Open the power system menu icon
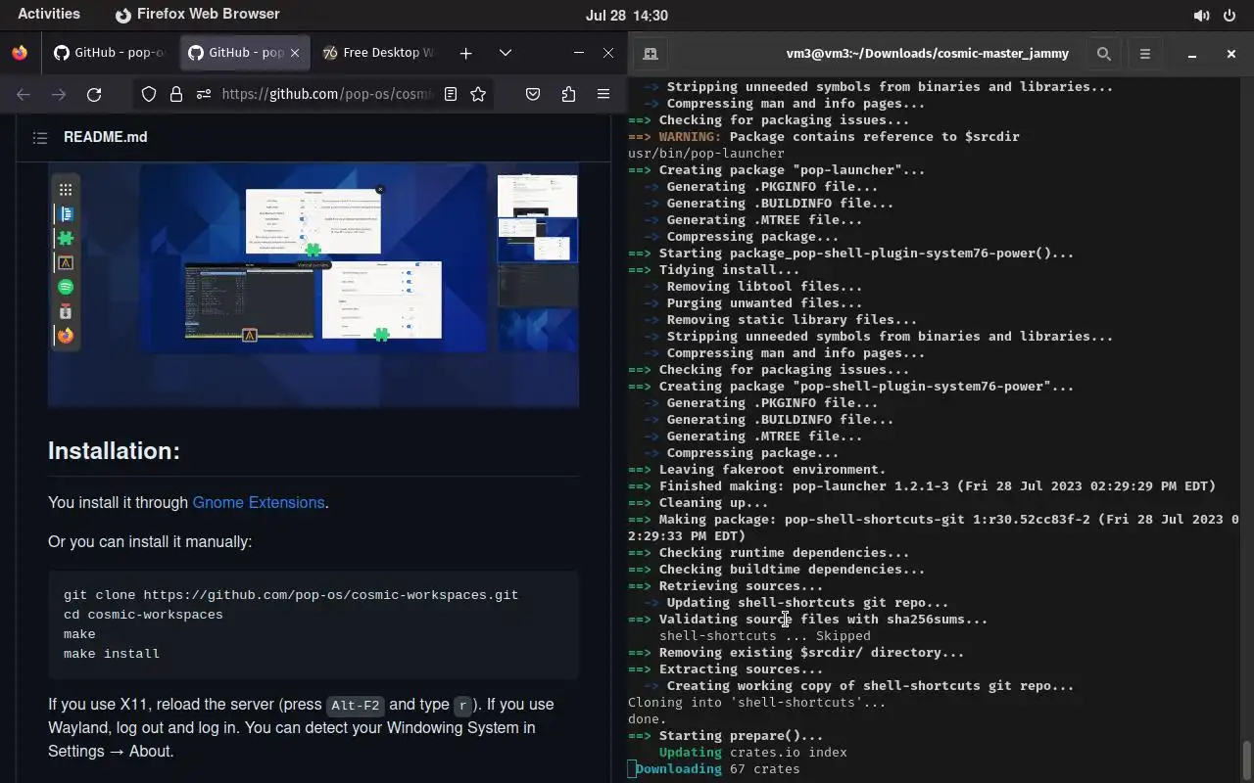Screen dimensions: 1254x783 (x=1230, y=16)
